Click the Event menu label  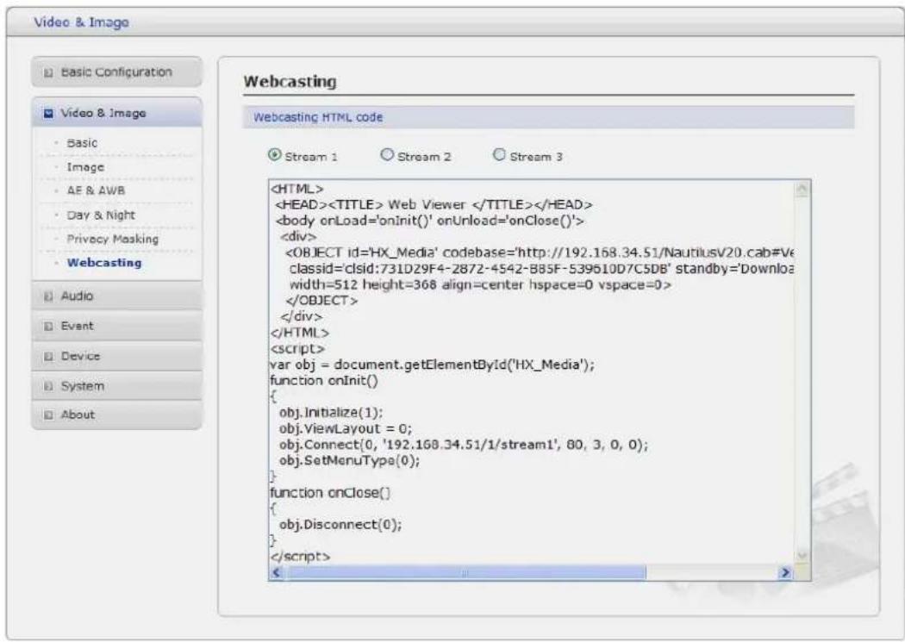[77, 326]
